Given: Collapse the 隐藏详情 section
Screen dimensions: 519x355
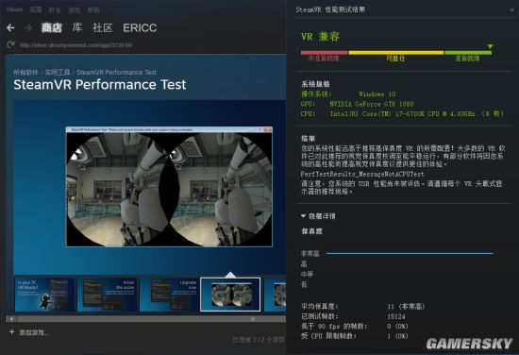Looking at the screenshot, I should click(318, 216).
